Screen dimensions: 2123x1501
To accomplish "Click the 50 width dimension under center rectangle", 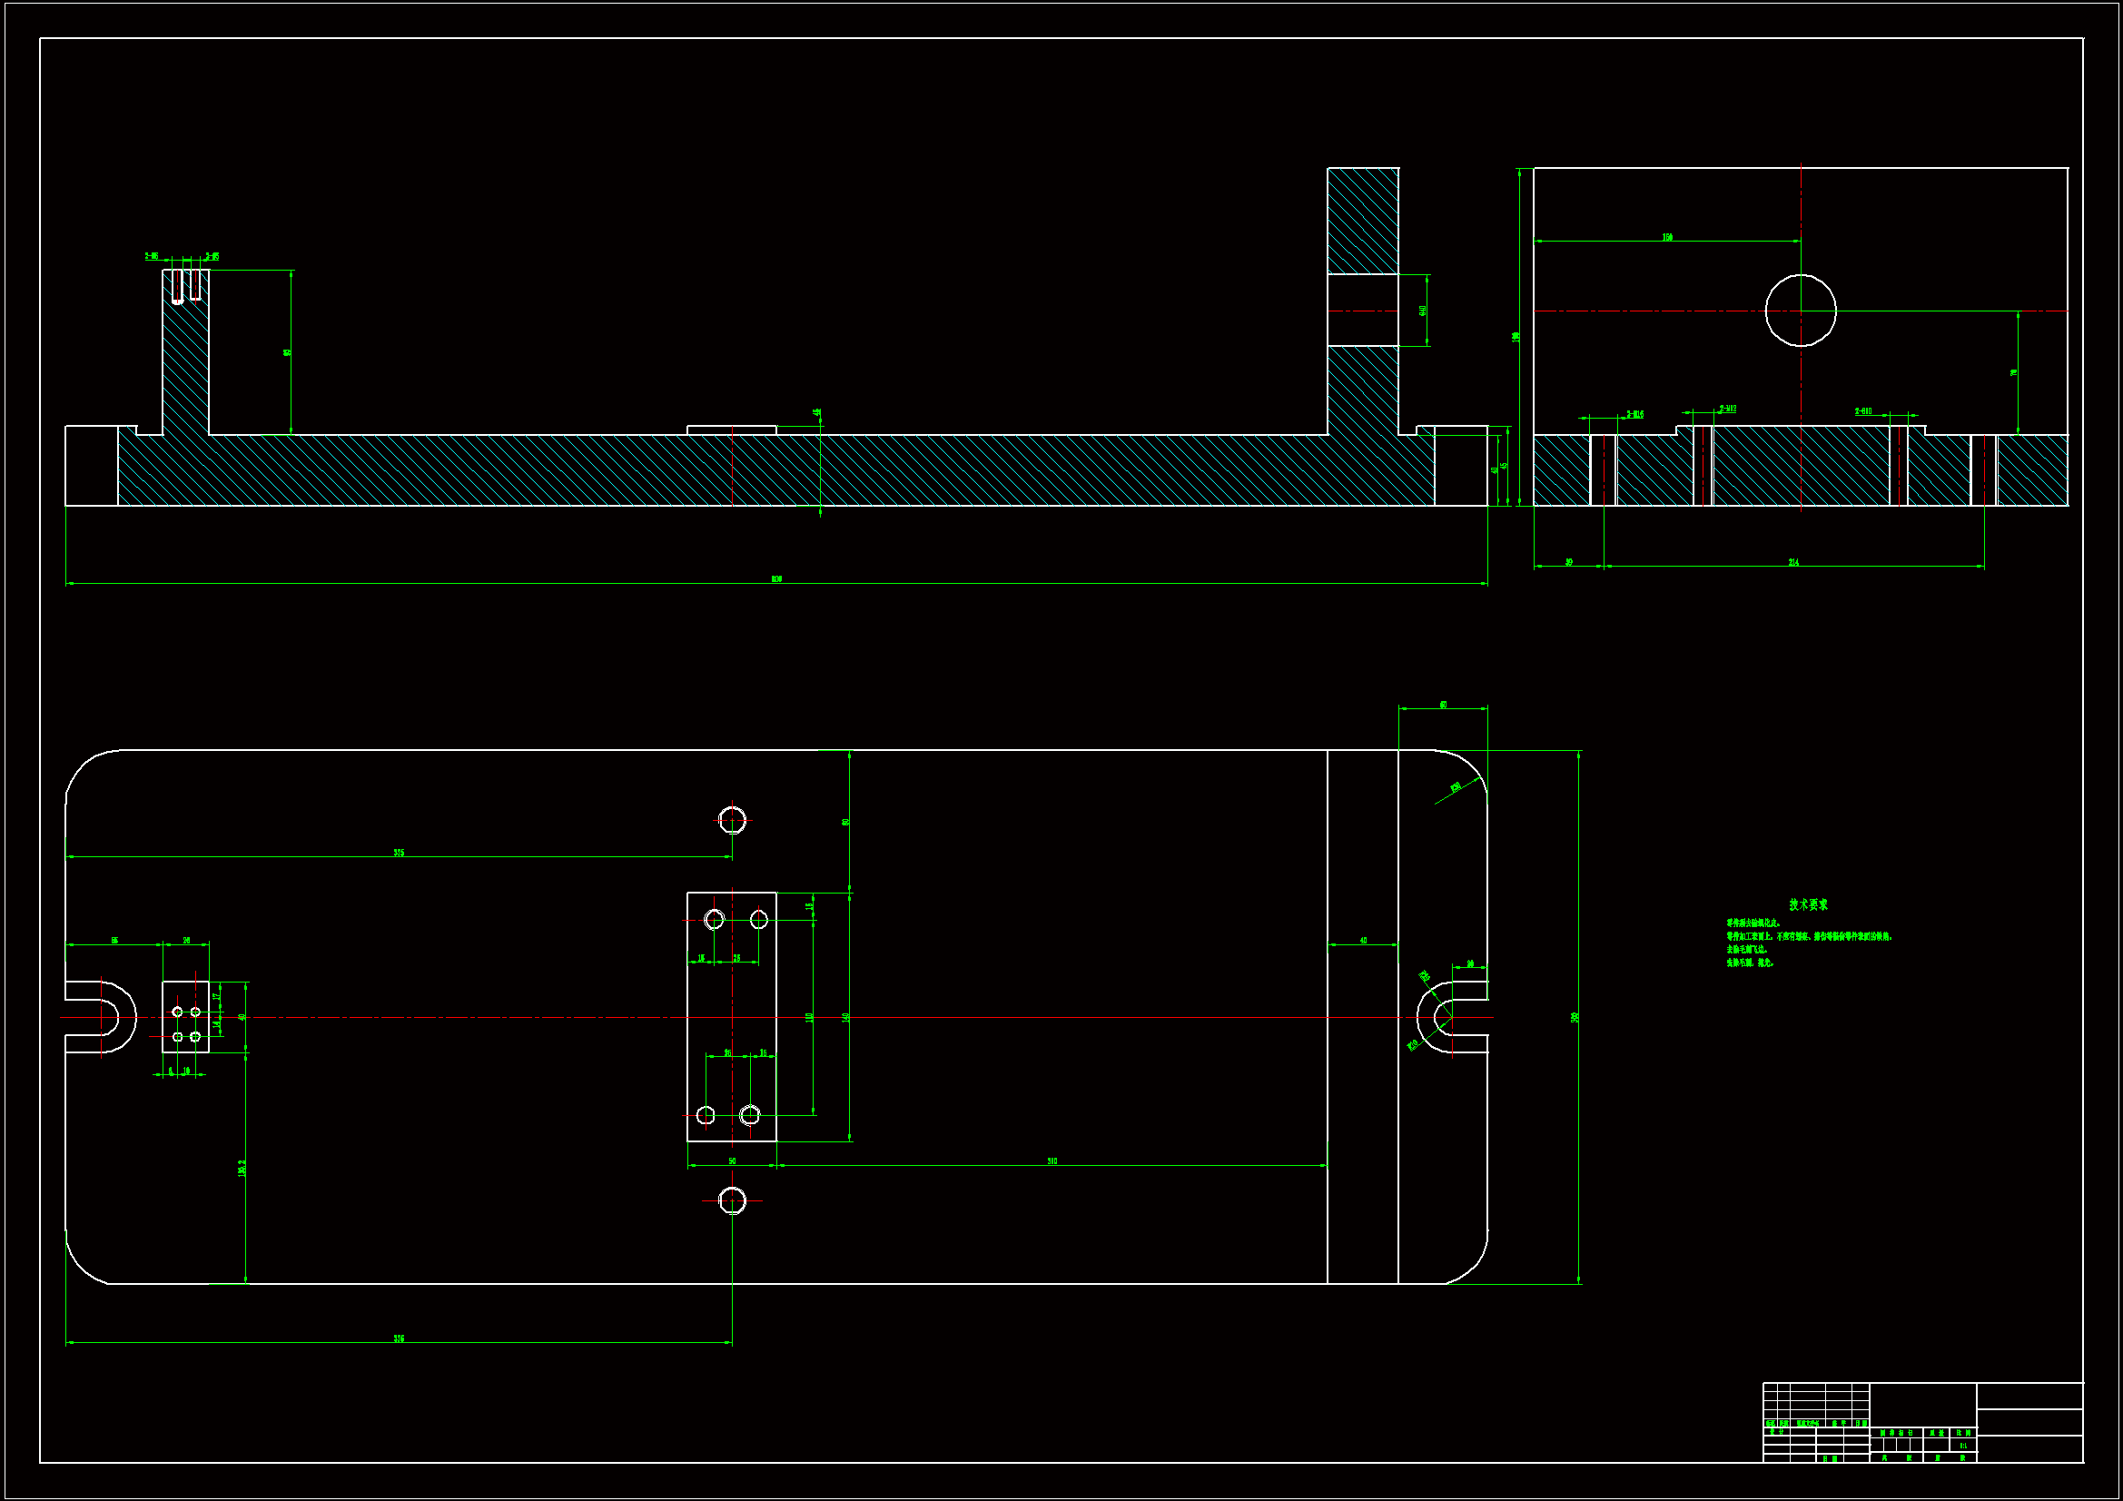I will pos(732,1160).
